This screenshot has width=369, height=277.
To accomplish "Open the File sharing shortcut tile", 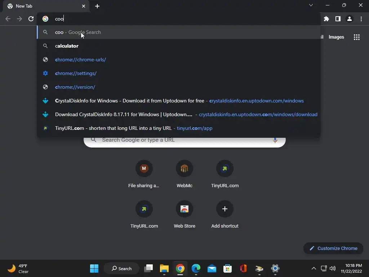I will coord(144,174).
